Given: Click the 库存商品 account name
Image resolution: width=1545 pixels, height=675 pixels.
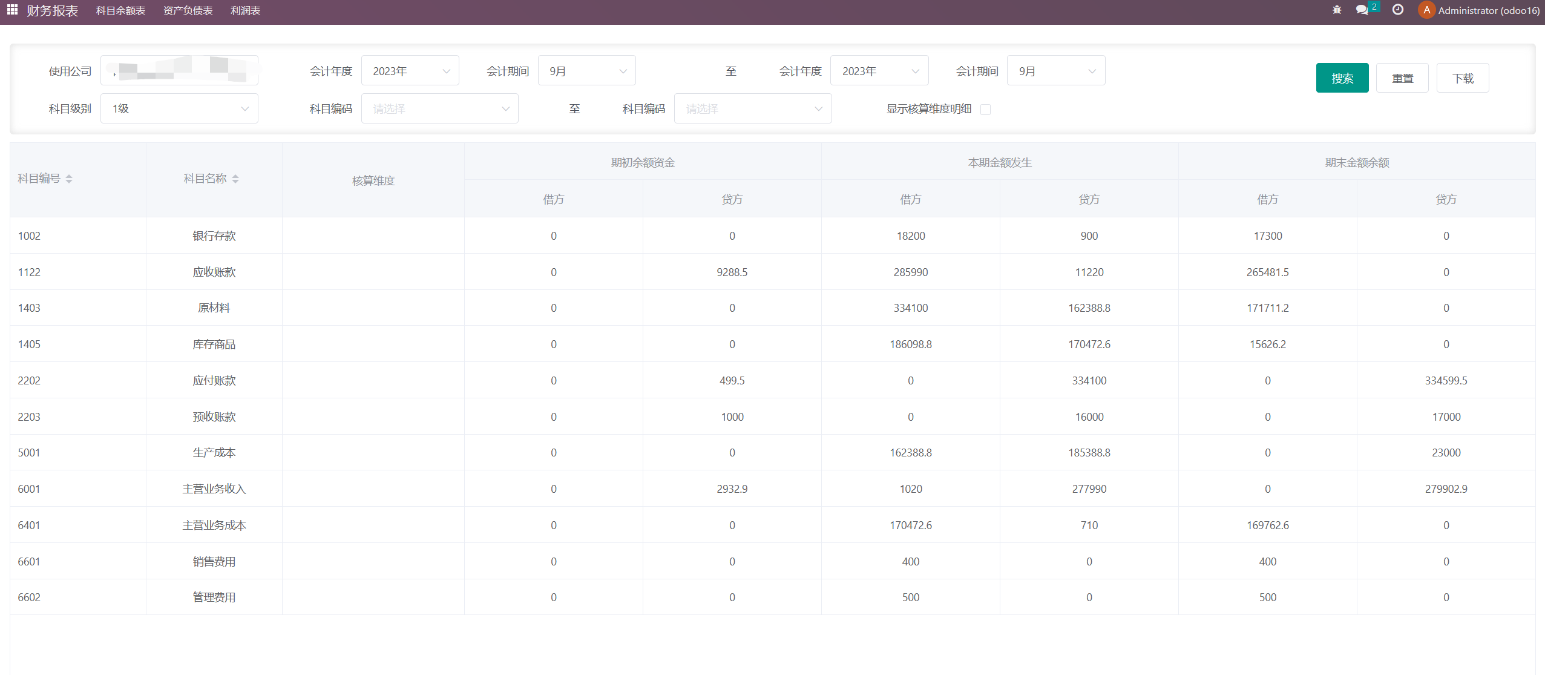Looking at the screenshot, I should click(x=214, y=344).
